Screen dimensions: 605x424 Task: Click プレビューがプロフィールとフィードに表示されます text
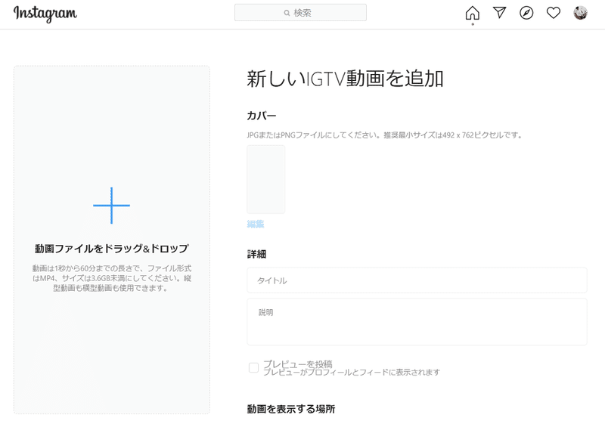coord(352,373)
